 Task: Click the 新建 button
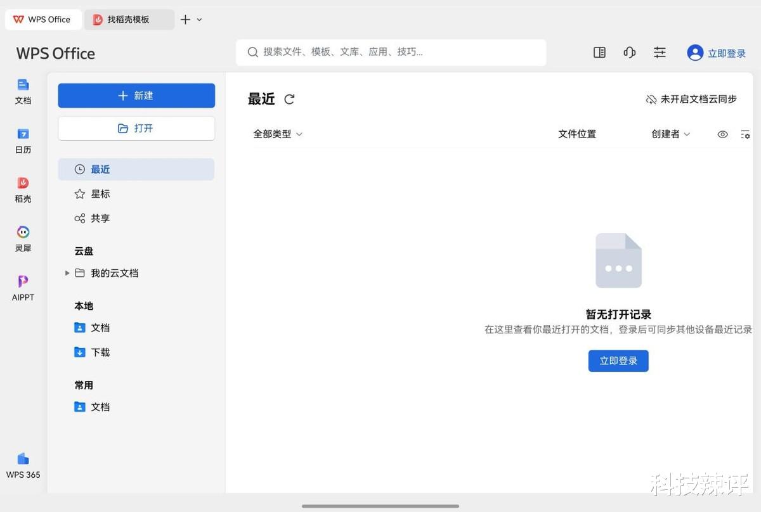coord(136,96)
